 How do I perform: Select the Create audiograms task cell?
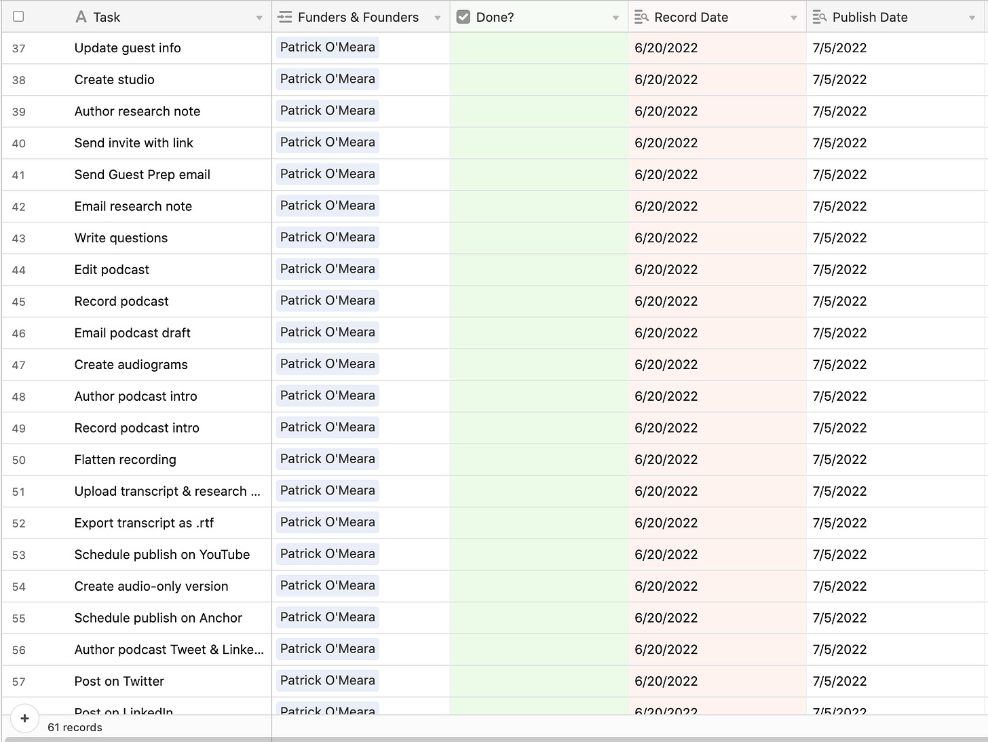(131, 365)
